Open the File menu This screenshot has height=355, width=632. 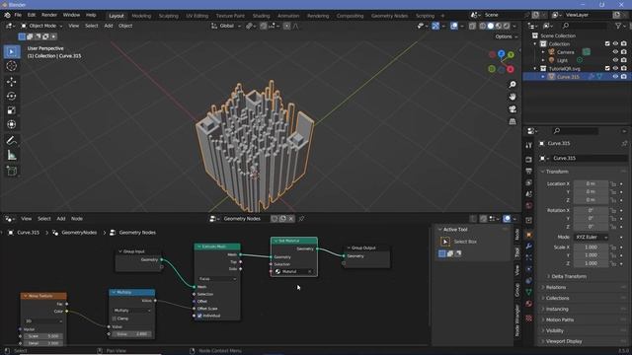click(x=18, y=15)
